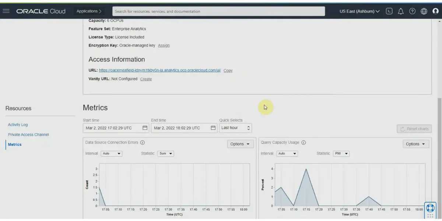
Task: Show info for Data Source Connection Errors
Action: 143,143
